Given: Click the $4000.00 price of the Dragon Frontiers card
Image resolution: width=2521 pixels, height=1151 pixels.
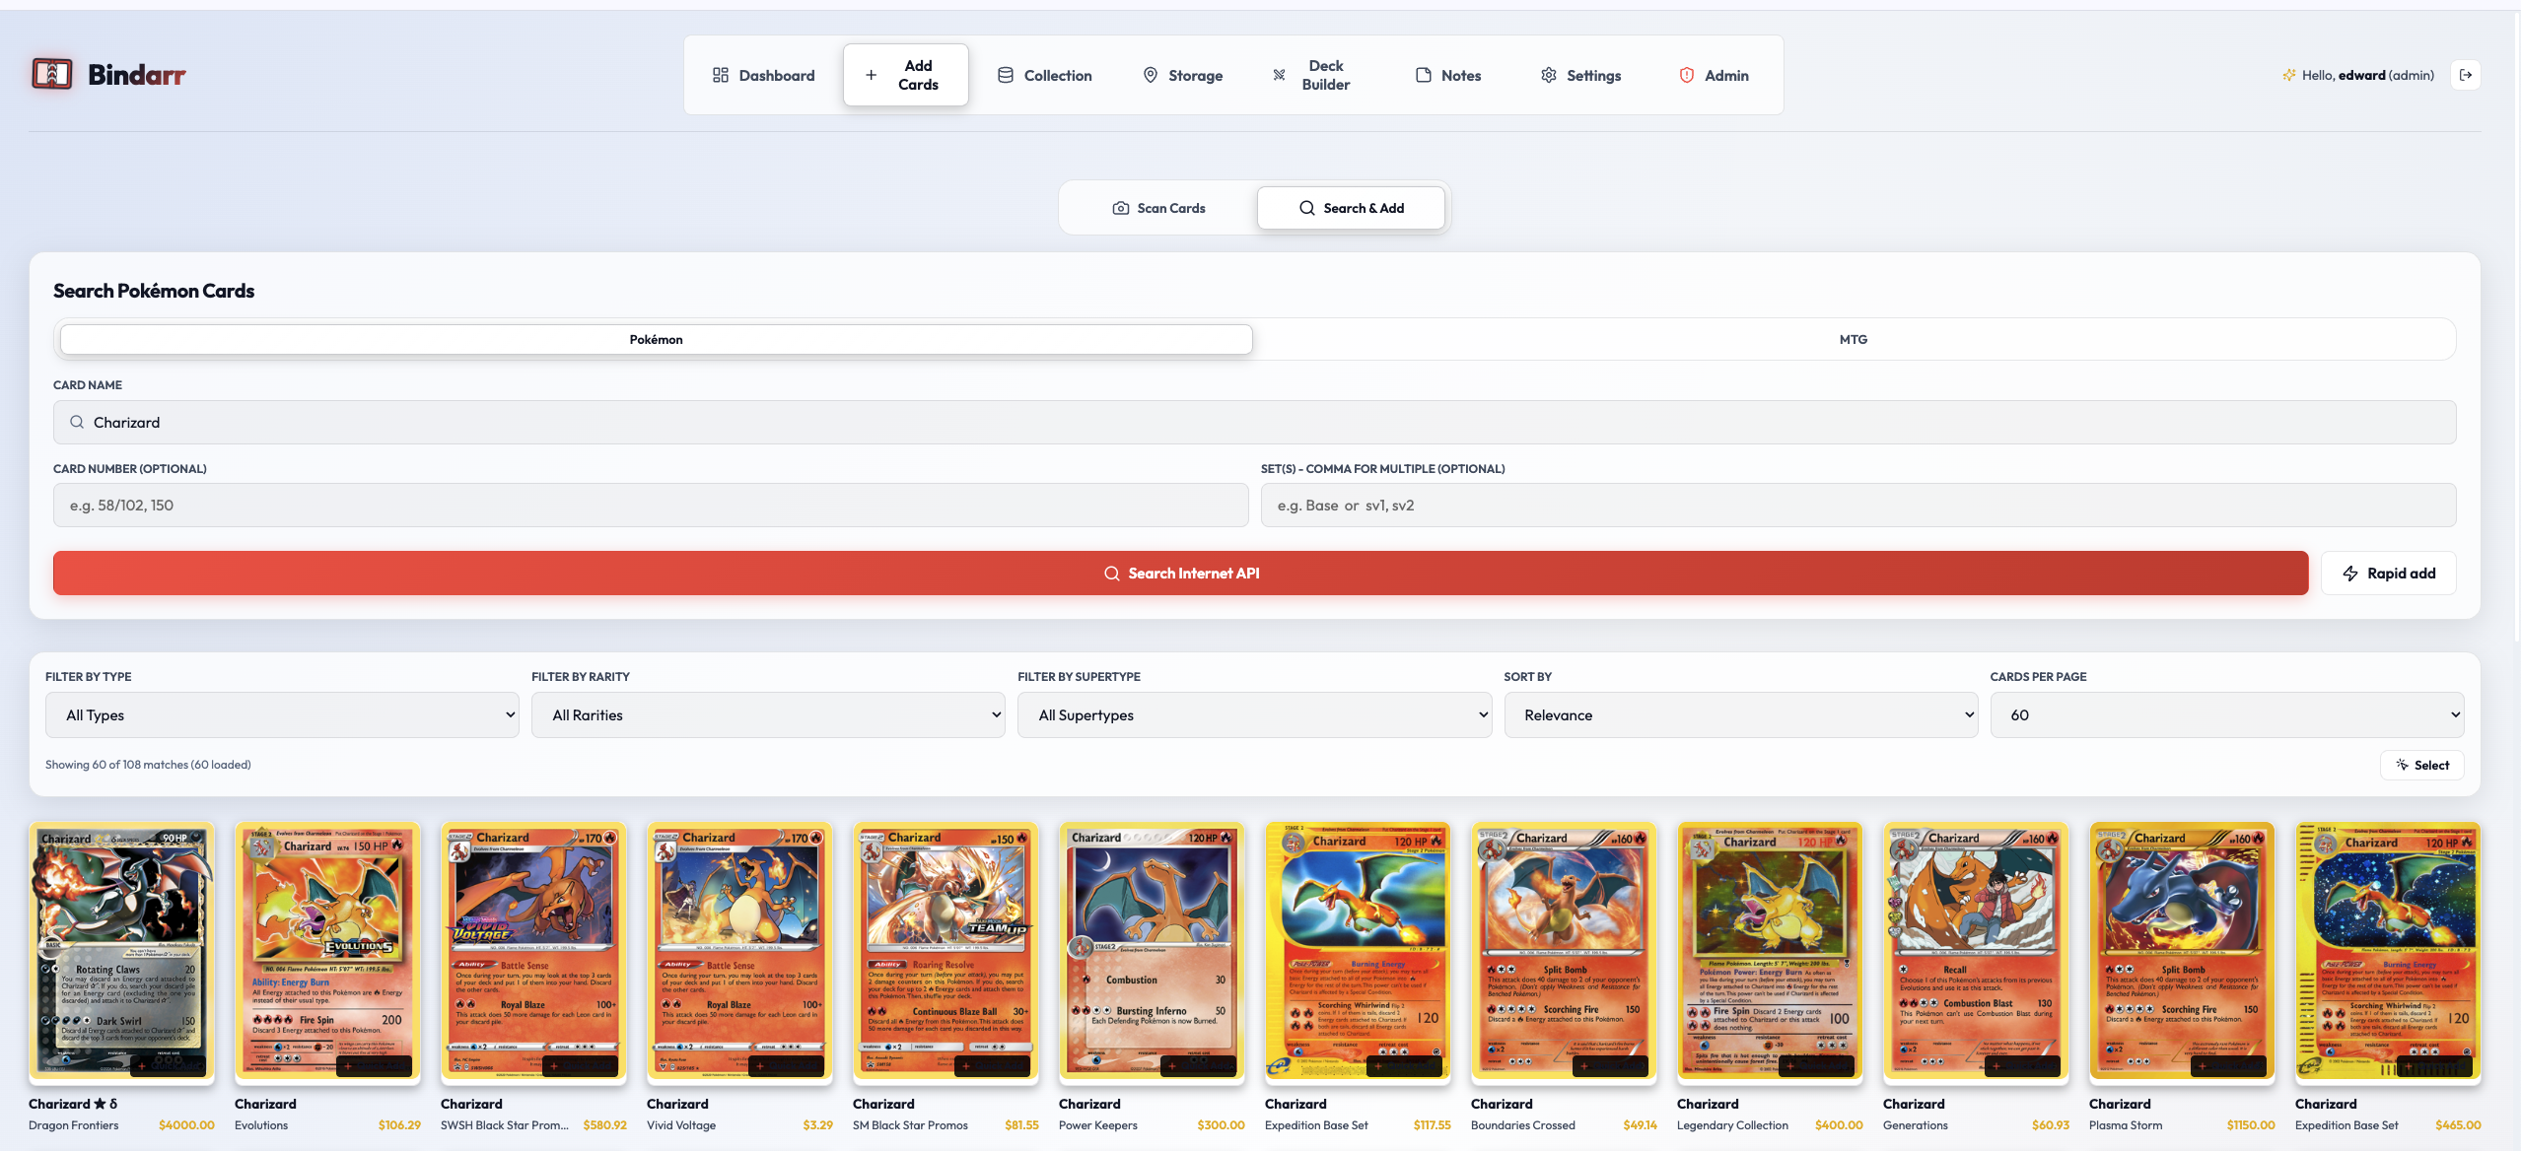Looking at the screenshot, I should click(x=186, y=1125).
